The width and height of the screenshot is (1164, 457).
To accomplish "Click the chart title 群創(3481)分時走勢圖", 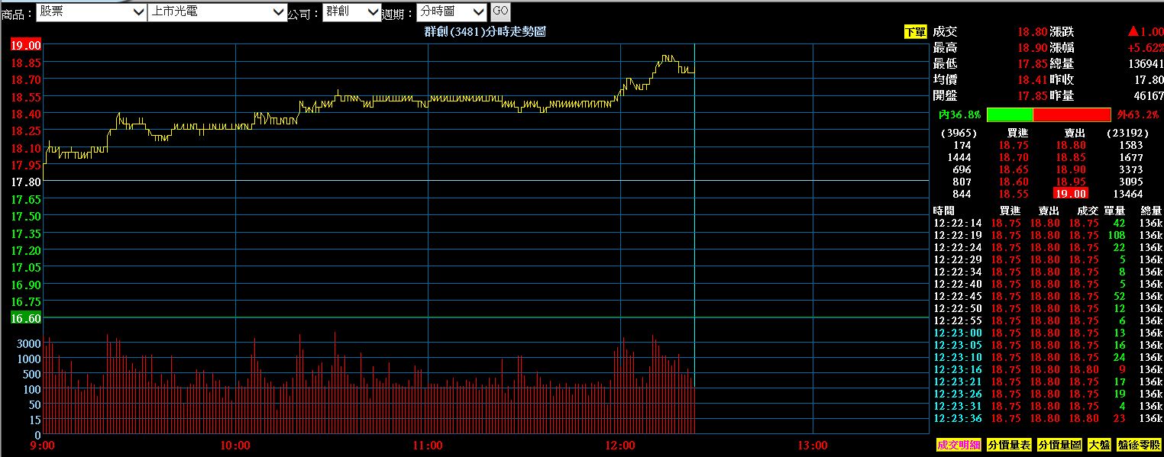I will tap(485, 31).
